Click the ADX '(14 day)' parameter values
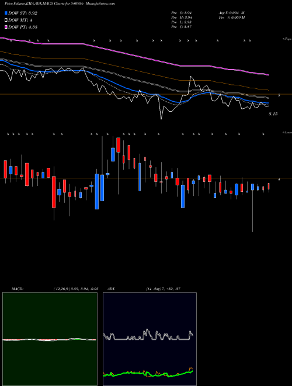 click(x=163, y=289)
